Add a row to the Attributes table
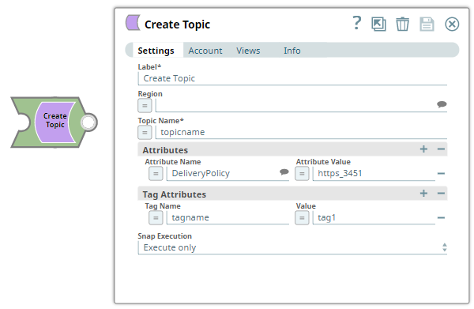Screen dimensions: 474x309 tap(423, 149)
